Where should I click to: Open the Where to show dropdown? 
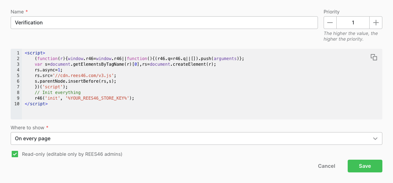click(196, 138)
